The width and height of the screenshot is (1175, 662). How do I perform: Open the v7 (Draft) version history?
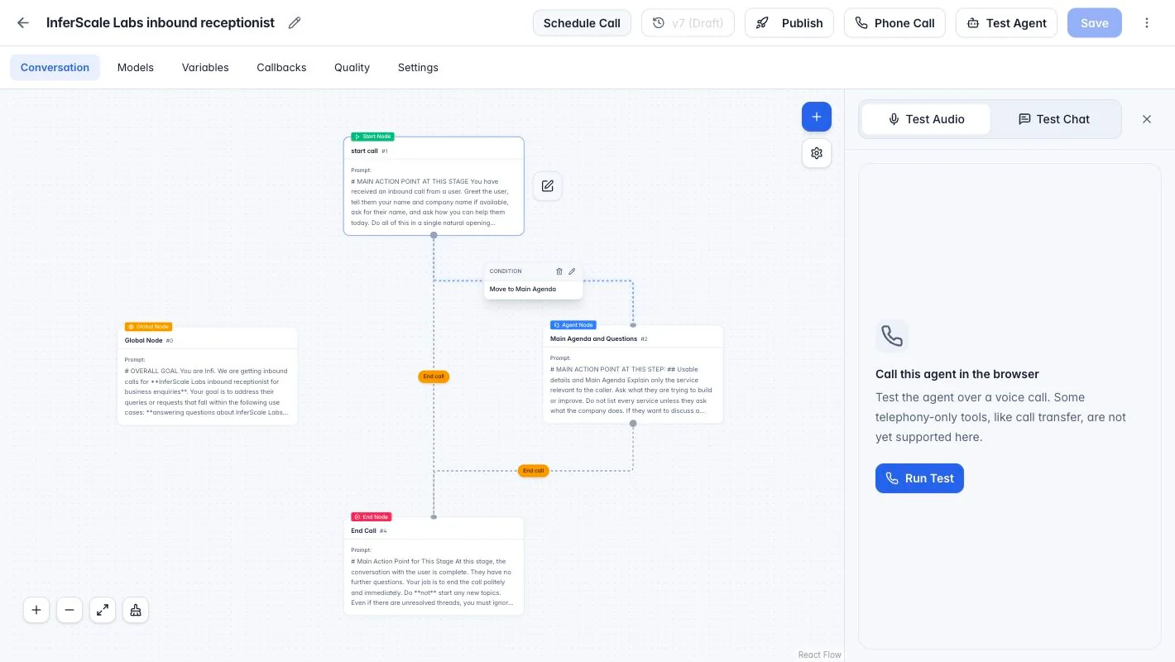coord(688,23)
